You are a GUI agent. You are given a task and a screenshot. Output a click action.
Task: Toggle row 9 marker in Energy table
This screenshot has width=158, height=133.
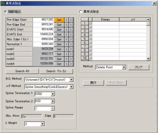[90, 54]
